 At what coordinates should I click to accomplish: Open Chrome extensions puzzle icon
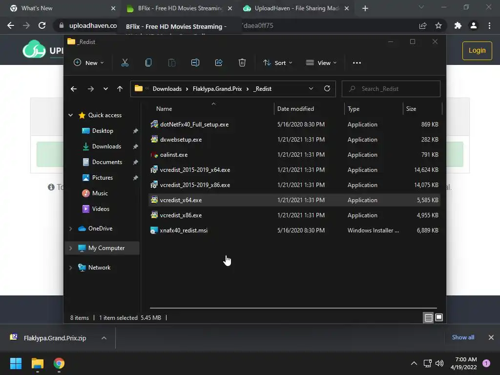click(458, 25)
